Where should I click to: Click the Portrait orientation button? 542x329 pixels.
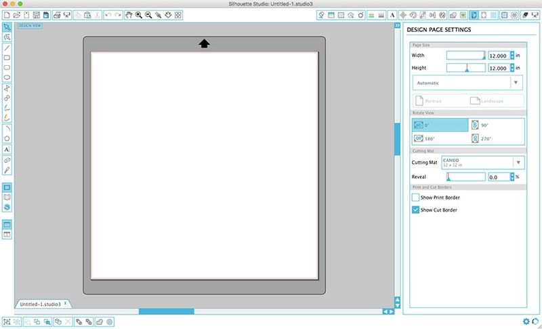tap(429, 101)
